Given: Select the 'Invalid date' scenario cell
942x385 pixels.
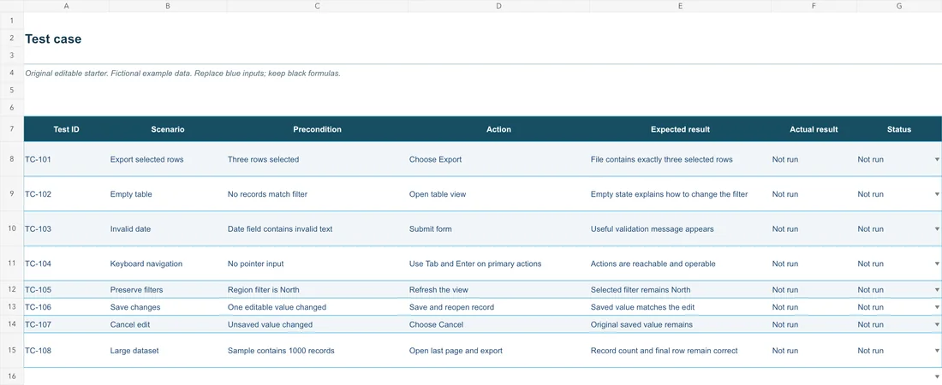Looking at the screenshot, I should tap(168, 228).
